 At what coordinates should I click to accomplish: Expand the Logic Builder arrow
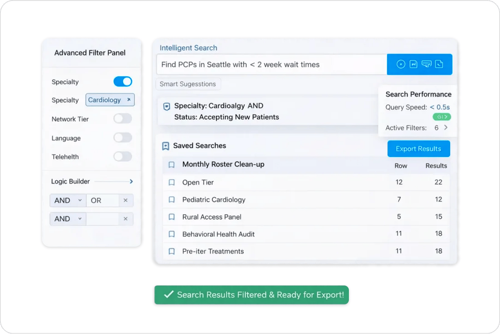pyautogui.click(x=131, y=181)
